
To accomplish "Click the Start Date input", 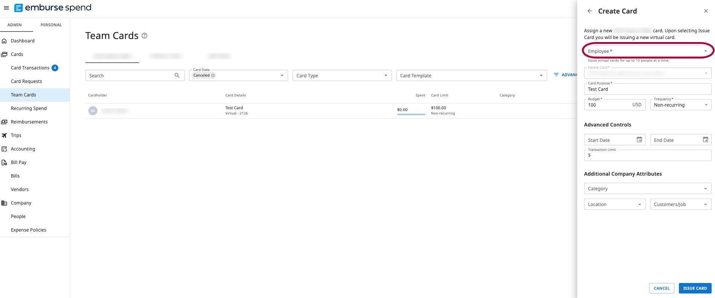I will click(x=615, y=140).
